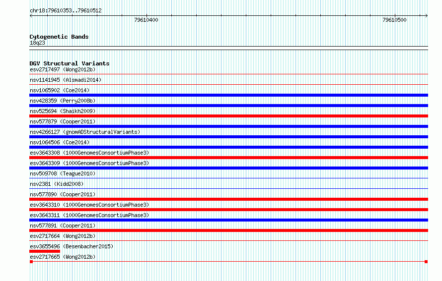The height and width of the screenshot is (281, 442).
Task: Select the blue bar for nsv1064506 (Coe2014)
Action: 228,147
